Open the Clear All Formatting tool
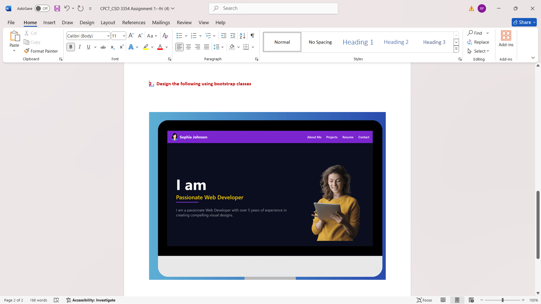 165,36
